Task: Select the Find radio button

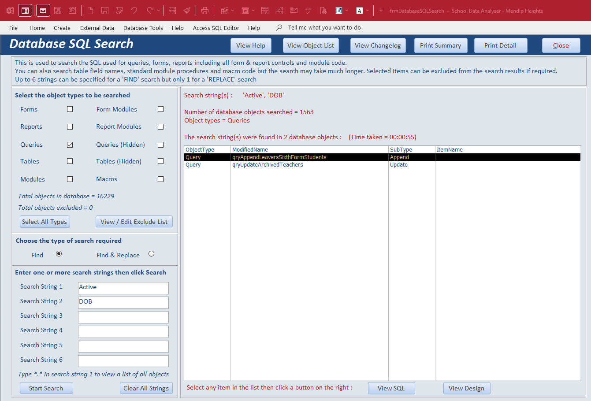Action: pyautogui.click(x=59, y=254)
